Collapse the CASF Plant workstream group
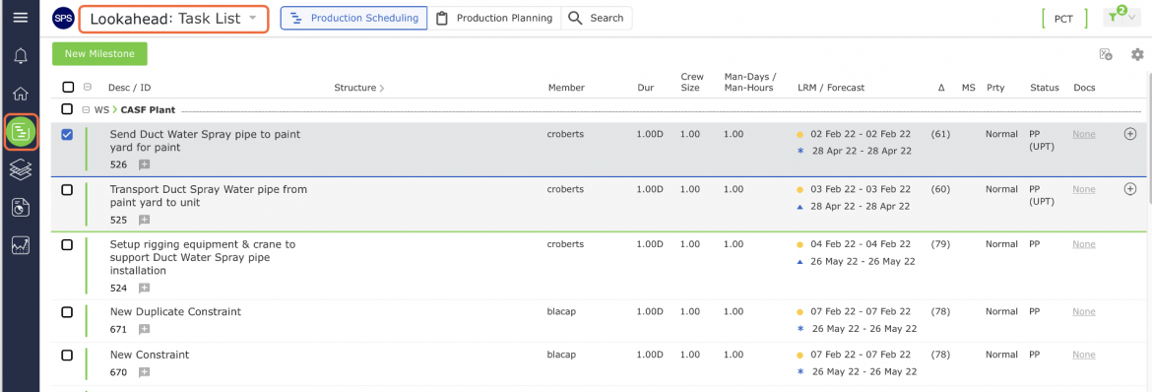 click(86, 110)
